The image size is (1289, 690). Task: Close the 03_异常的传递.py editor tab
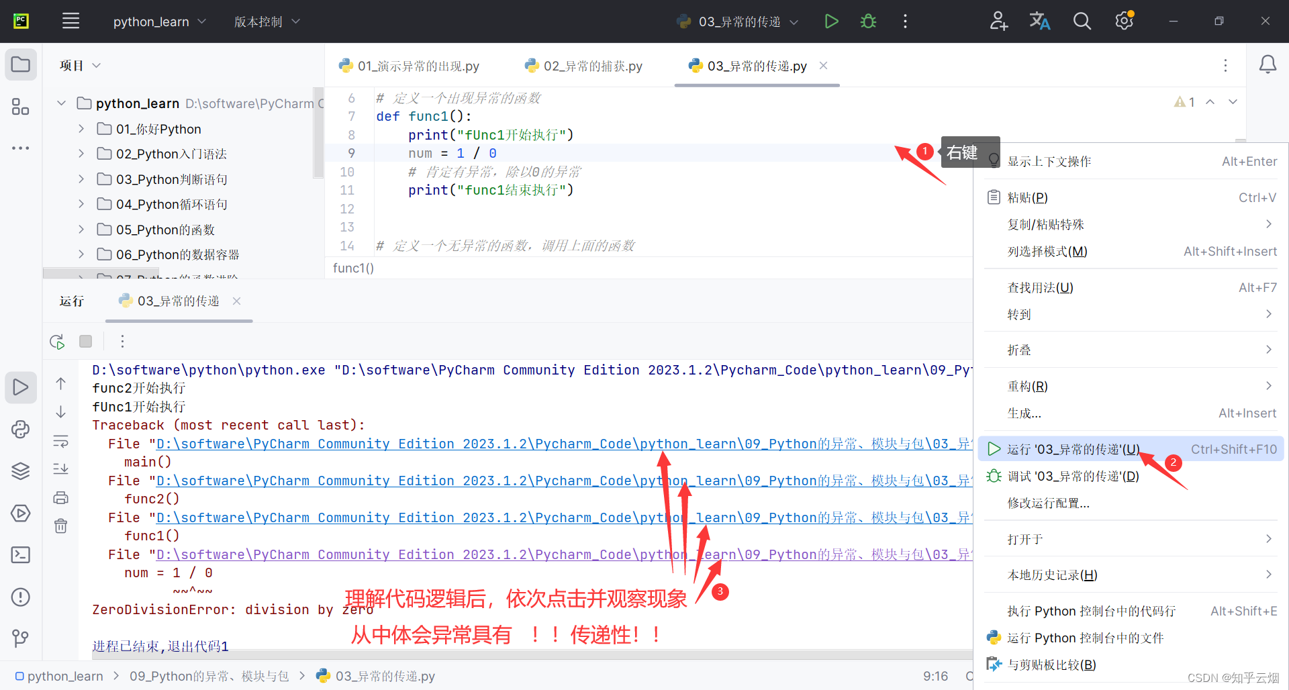point(824,66)
